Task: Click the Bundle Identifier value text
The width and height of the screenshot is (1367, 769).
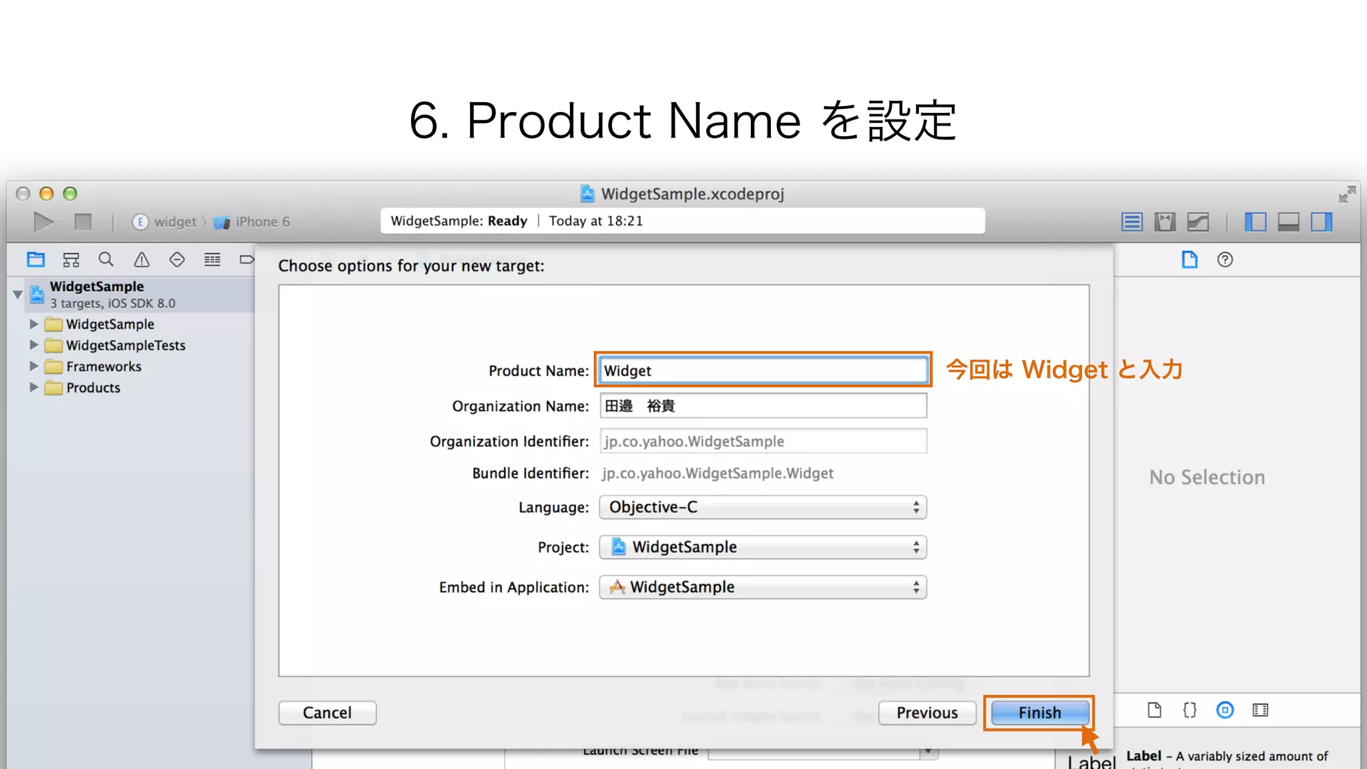Action: point(718,473)
